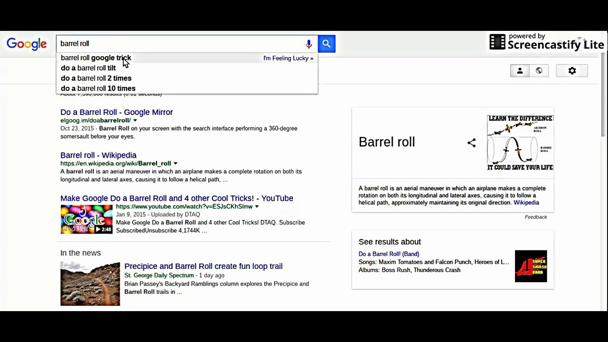
Task: Expand options arrow beside Wikipedia URL
Action: coord(175,163)
